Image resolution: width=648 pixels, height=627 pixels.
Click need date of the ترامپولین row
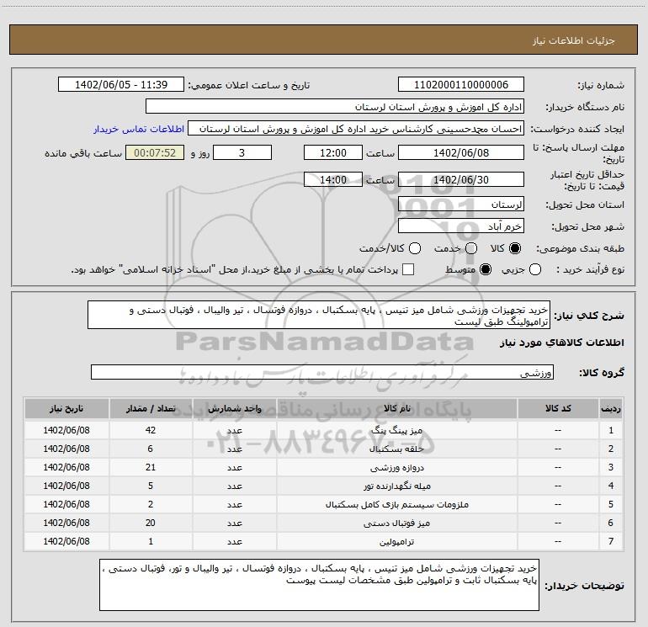click(x=66, y=541)
